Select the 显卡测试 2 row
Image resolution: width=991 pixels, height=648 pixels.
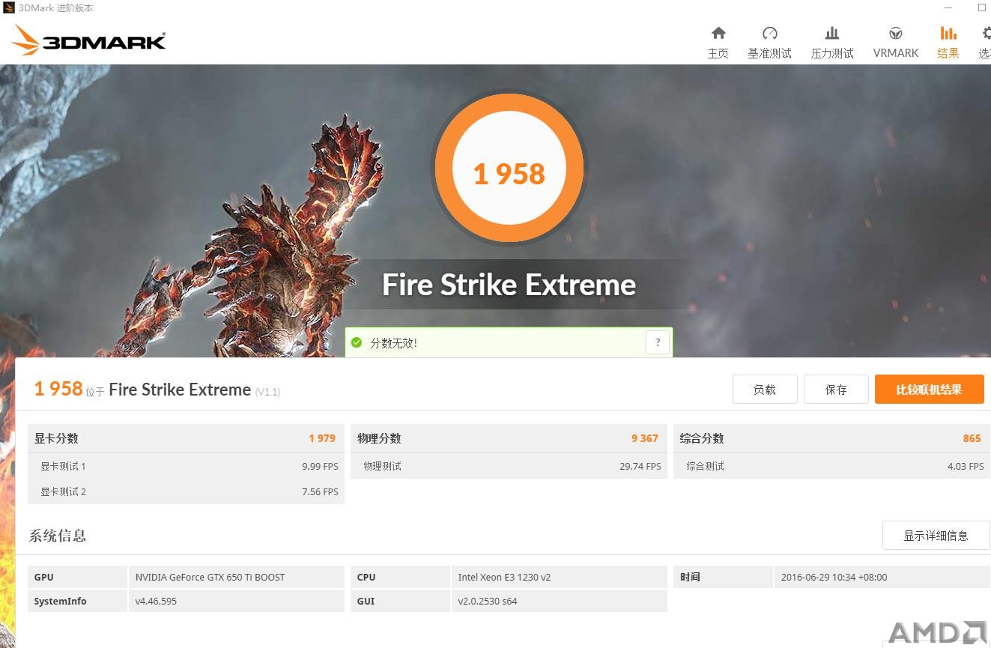coord(186,491)
